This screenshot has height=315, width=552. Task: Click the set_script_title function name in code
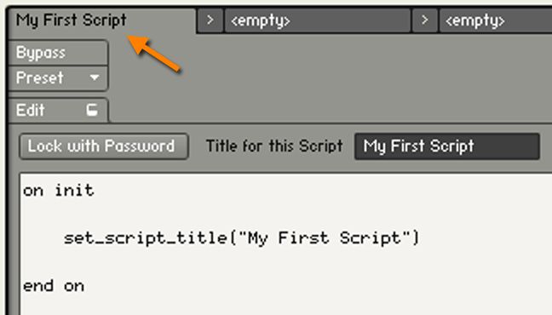click(x=146, y=238)
